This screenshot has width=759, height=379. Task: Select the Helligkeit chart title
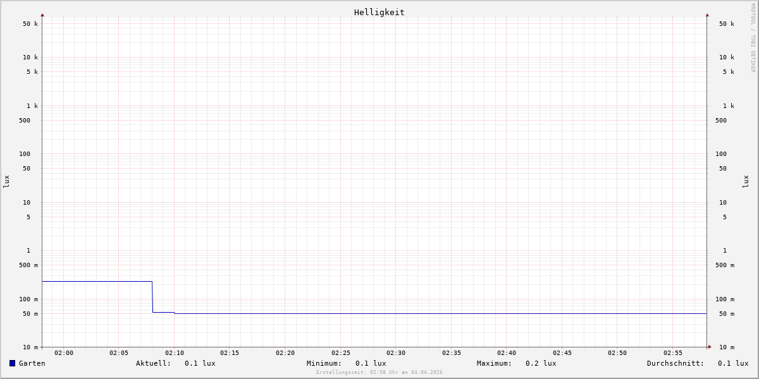[x=379, y=12]
